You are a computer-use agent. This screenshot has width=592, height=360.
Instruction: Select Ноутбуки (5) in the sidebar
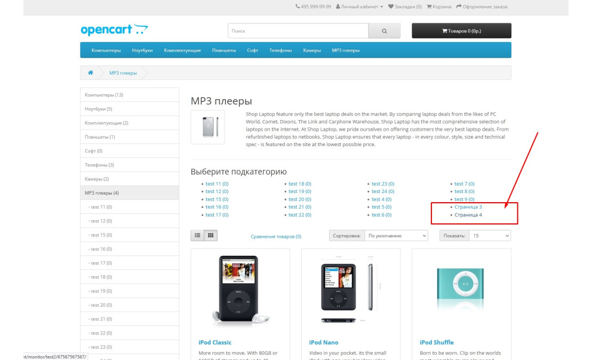(130, 109)
